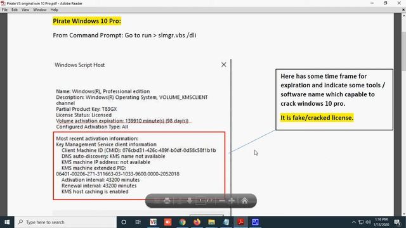
Task: Click the 'Pirate Windows 10 Pro:' heading
Action: (87, 21)
